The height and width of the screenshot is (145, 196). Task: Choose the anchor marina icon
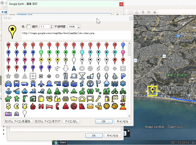pyautogui.click(x=8, y=91)
